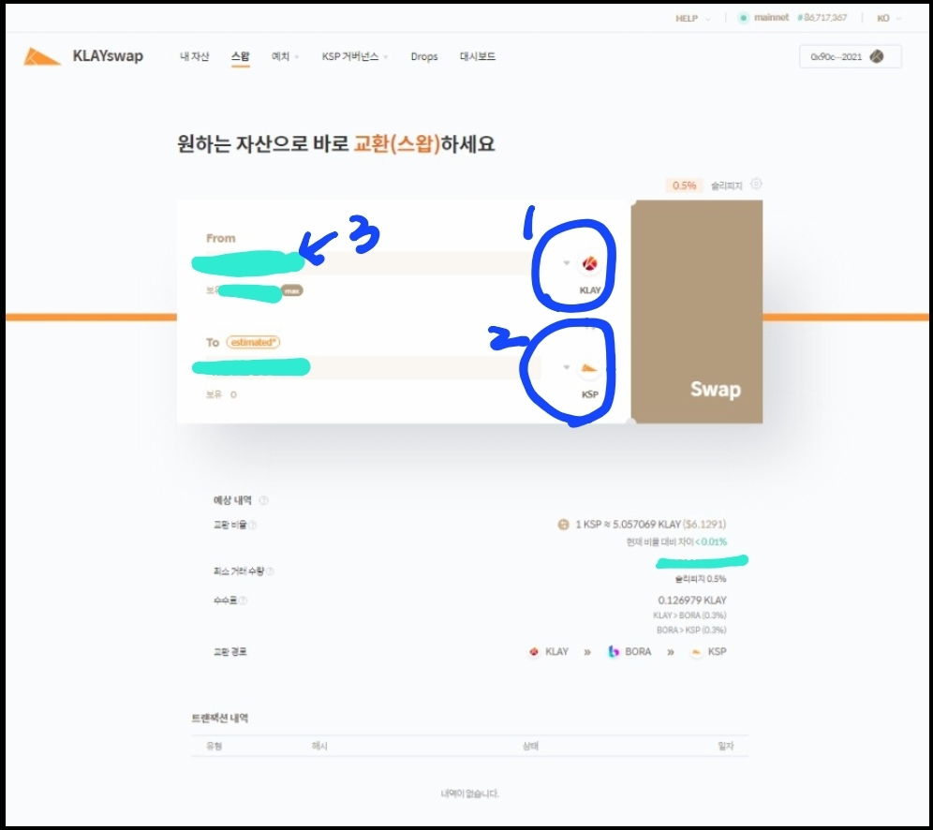
Task: Click the 상태 column header
Action: [x=530, y=746]
